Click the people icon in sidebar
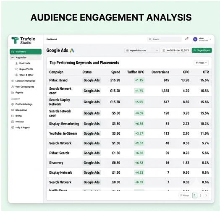The image size is (220, 211). pyautogui.click(x=13, y=87)
